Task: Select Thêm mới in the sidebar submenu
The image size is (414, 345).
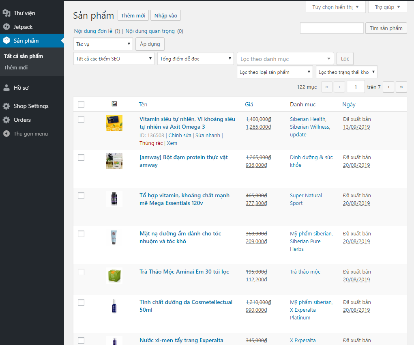Action: (x=16, y=67)
